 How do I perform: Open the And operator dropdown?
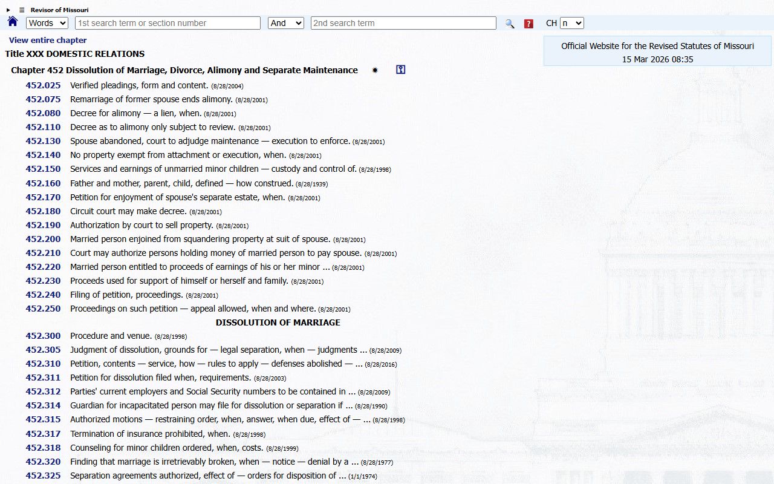click(x=285, y=23)
